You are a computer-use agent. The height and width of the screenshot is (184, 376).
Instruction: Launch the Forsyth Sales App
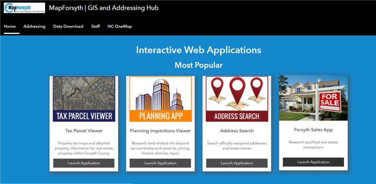(313, 162)
